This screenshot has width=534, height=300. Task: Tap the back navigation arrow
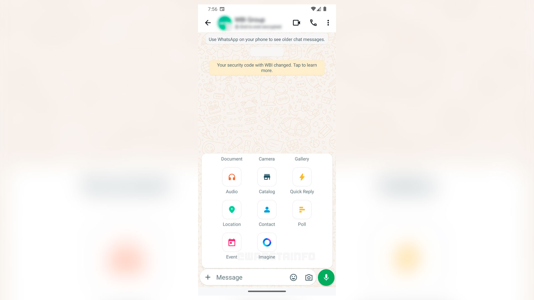point(208,23)
